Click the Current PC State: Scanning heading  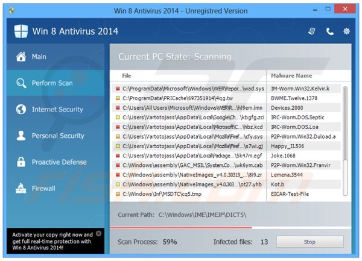click(x=175, y=57)
